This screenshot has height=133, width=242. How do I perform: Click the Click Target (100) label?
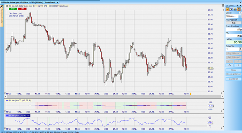16,16
